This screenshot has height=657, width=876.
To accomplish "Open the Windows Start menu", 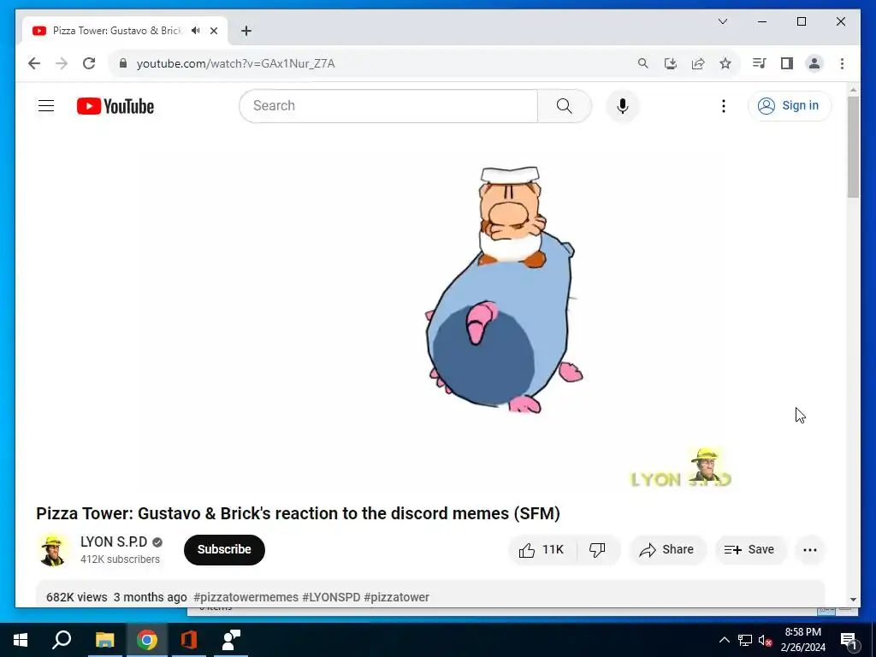I will (x=21, y=640).
